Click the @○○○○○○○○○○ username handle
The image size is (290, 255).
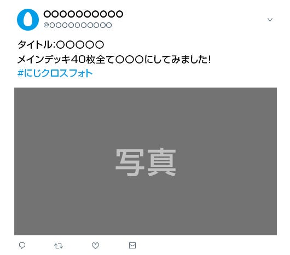click(78, 25)
